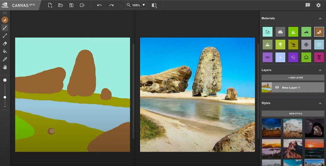Click the vertical scrollbar beside the paint canvas

(x=133, y=91)
